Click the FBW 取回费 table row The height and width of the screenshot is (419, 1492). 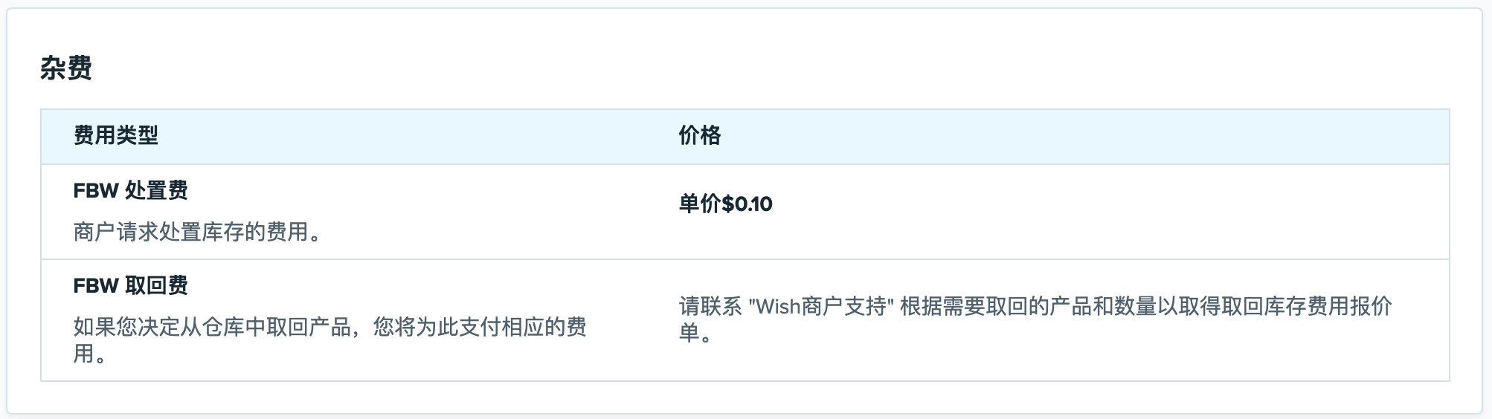(x=745, y=320)
